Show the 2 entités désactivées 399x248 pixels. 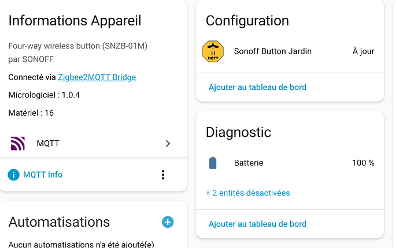[x=247, y=193]
